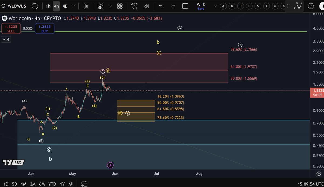Set the range to 5D
This screenshot has width=324, height=187.
(15, 184)
